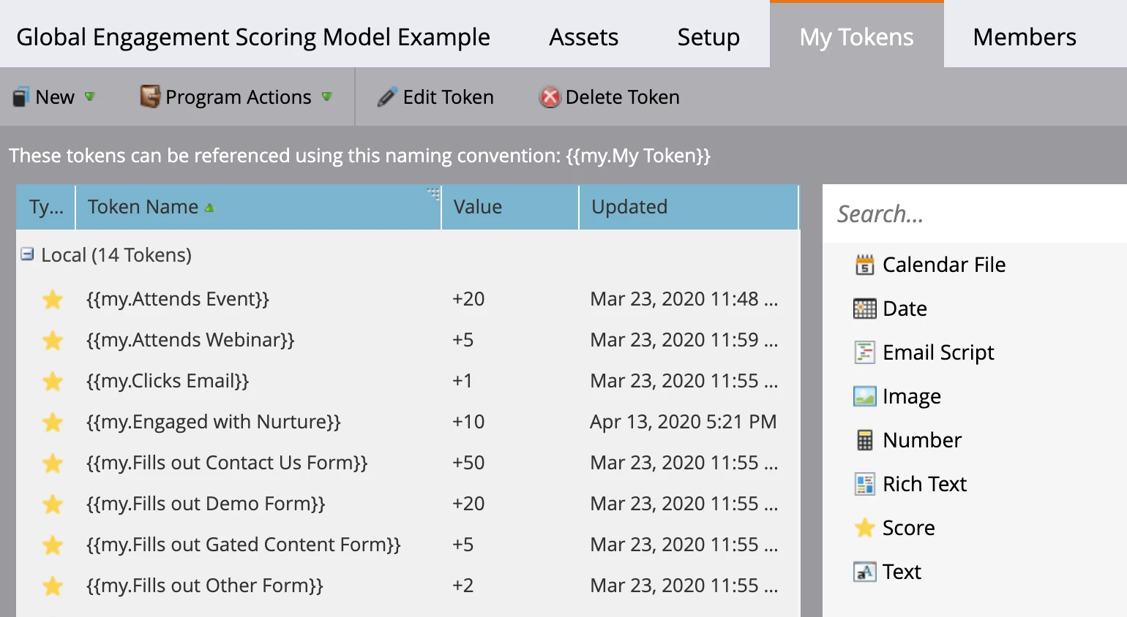Click the Calendar File token icon
The image size is (1127, 617).
point(864,265)
